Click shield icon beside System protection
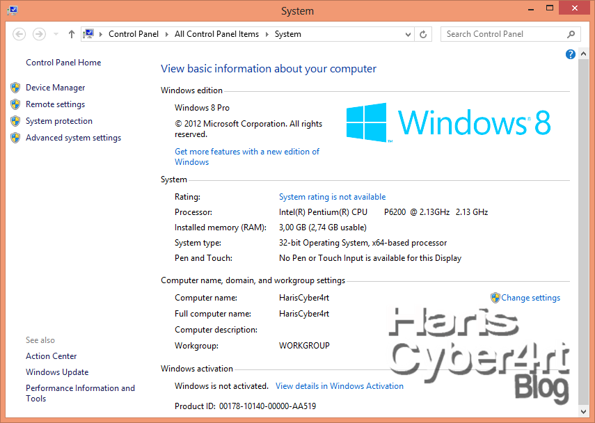The width and height of the screenshot is (595, 423). [x=15, y=121]
